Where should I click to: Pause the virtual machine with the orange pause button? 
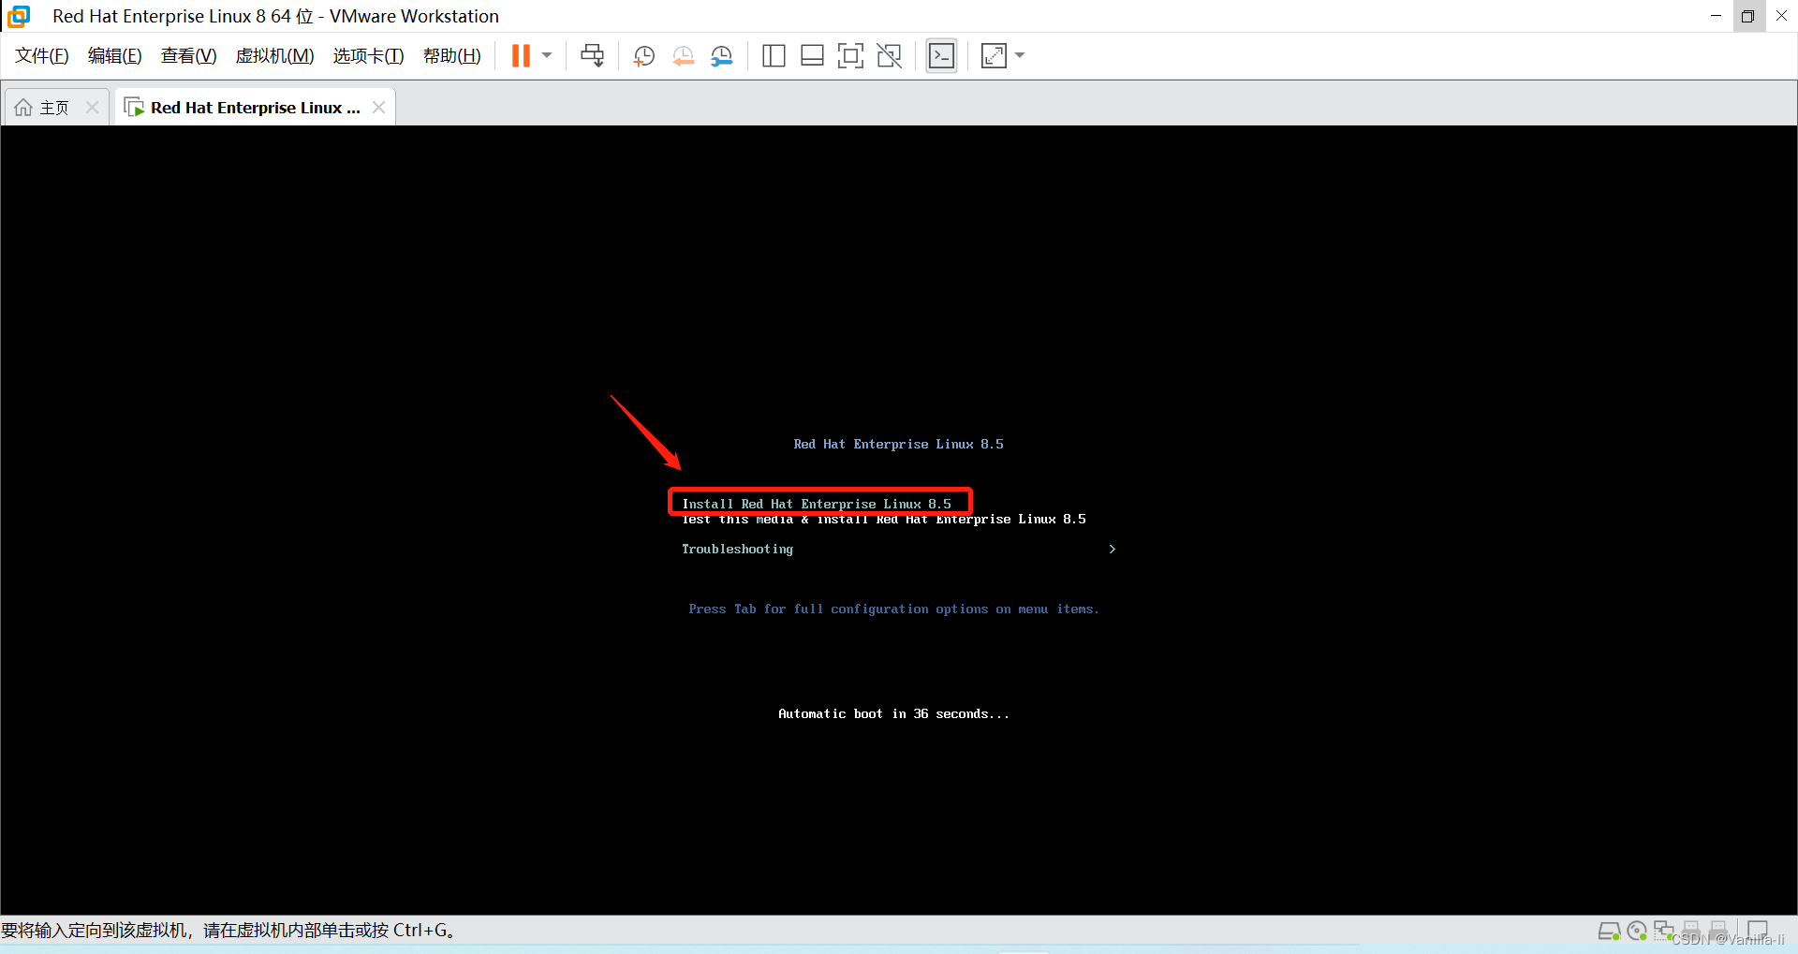pos(521,56)
